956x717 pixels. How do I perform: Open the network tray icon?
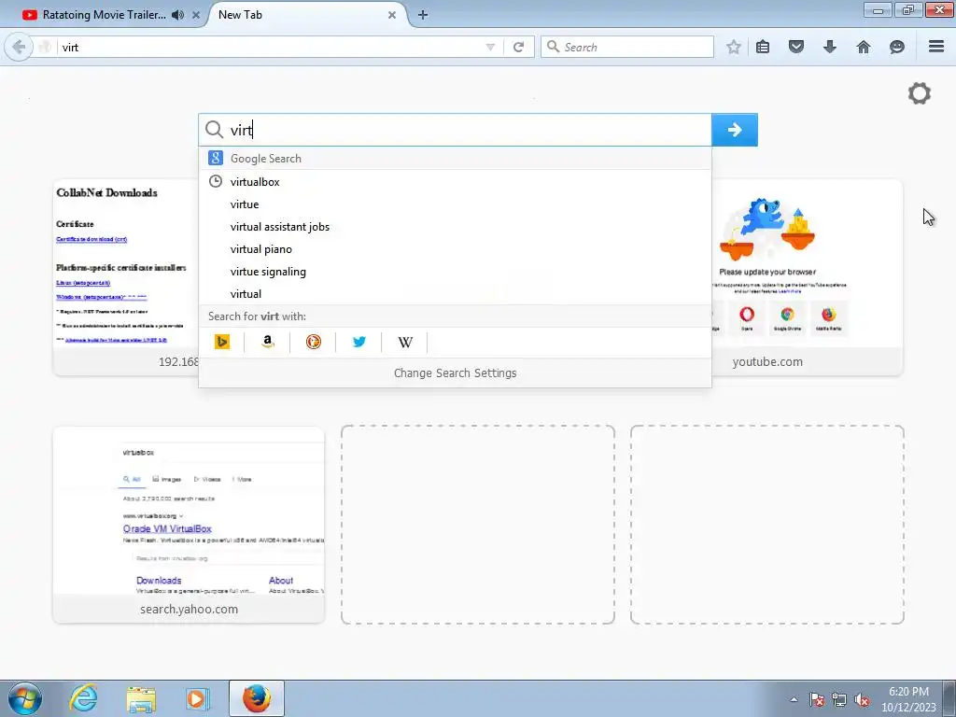[839, 699]
